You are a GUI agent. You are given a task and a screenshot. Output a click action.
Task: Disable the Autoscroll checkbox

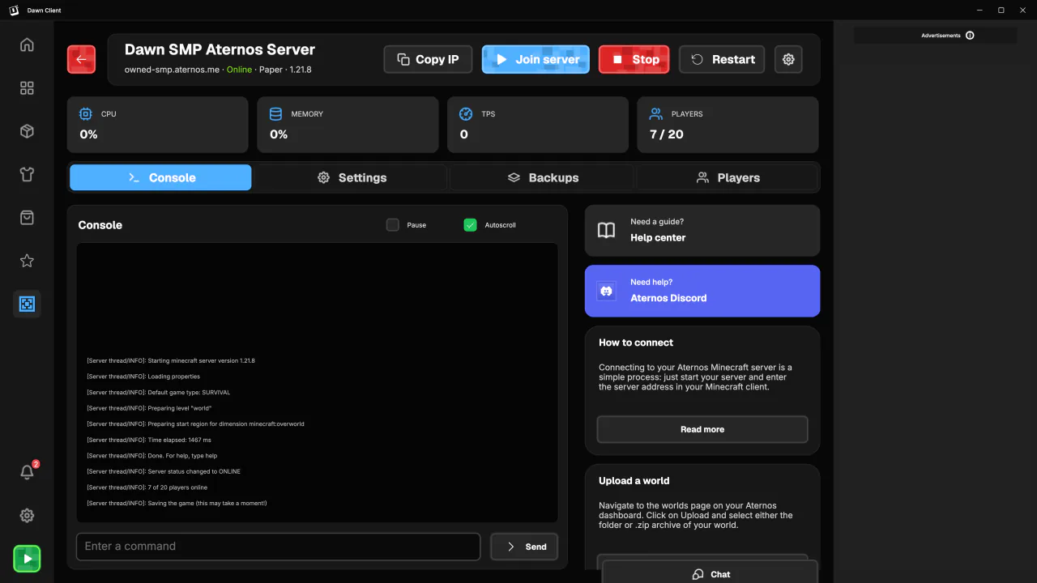coord(470,225)
